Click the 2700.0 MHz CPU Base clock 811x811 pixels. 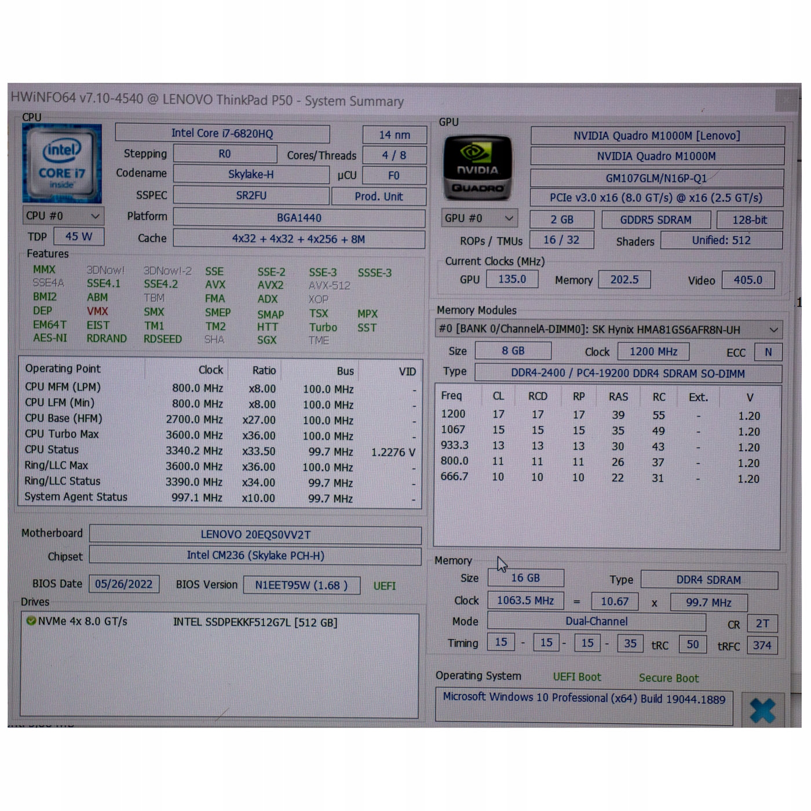[x=194, y=419]
